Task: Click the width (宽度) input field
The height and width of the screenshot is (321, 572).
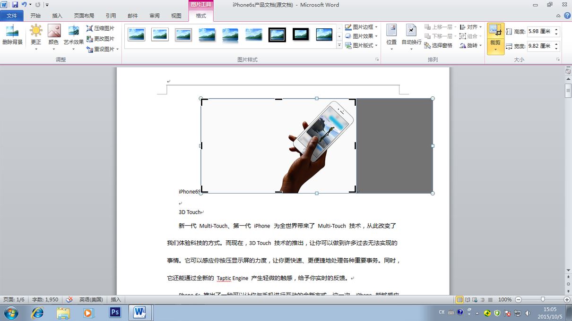Action: coord(540,46)
